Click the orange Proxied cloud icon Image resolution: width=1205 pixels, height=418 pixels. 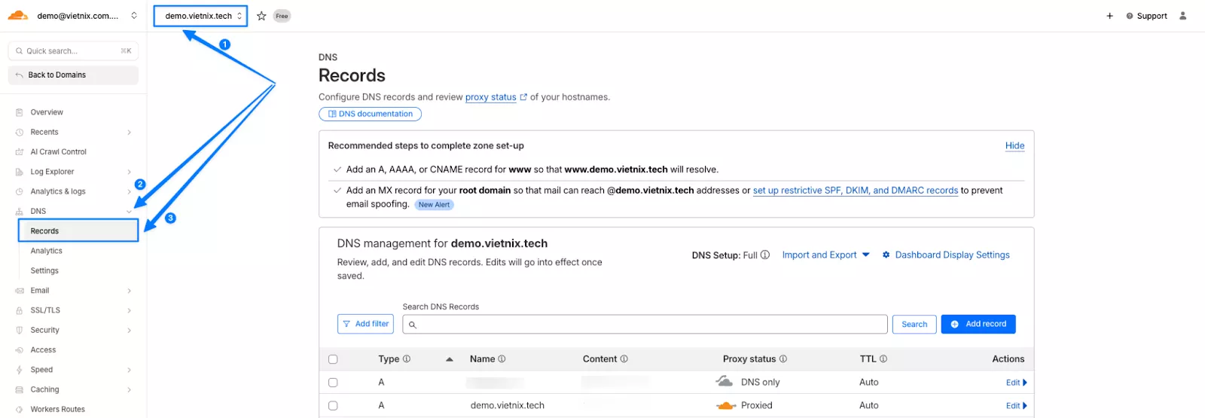click(726, 405)
